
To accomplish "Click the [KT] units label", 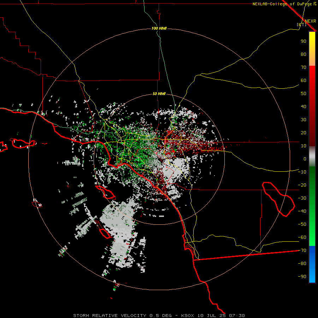I will (x=302, y=24).
